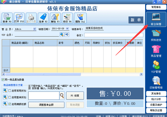Click the 备注 remarks input field
This screenshot has height=117, width=167.
[x=114, y=35]
